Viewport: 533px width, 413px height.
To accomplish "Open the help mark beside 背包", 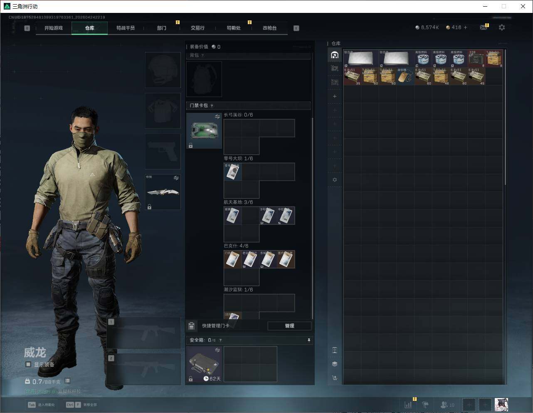I will [x=203, y=55].
